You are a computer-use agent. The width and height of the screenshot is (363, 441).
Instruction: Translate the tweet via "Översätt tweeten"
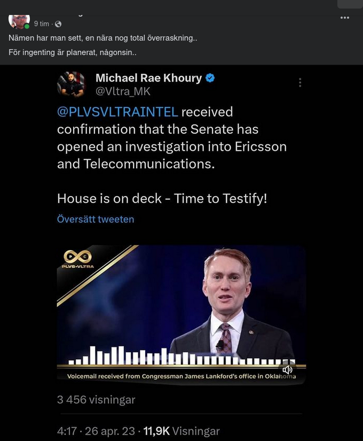point(95,219)
